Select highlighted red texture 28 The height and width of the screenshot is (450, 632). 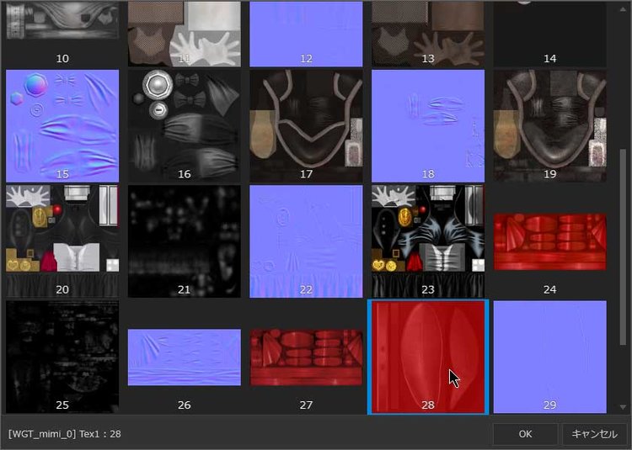point(428,357)
